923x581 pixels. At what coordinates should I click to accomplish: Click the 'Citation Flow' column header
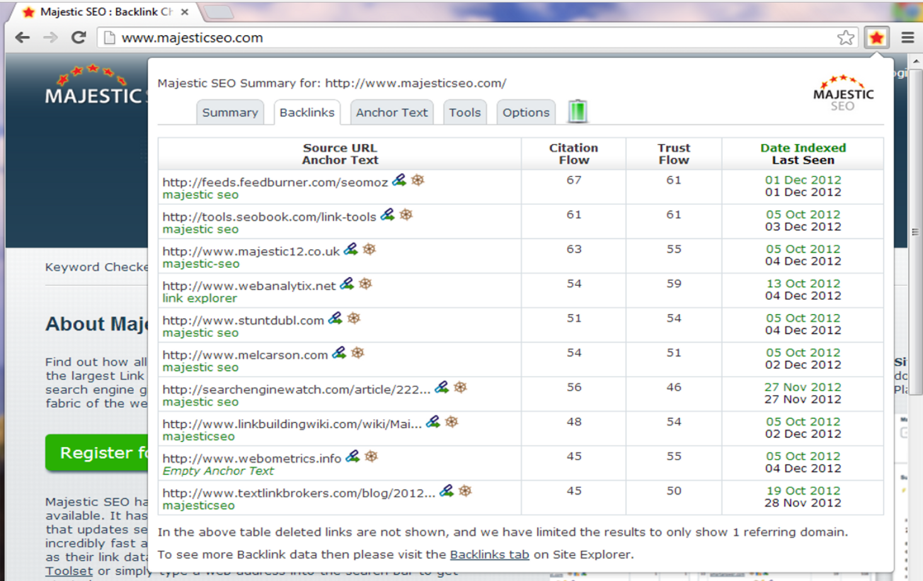click(x=573, y=154)
